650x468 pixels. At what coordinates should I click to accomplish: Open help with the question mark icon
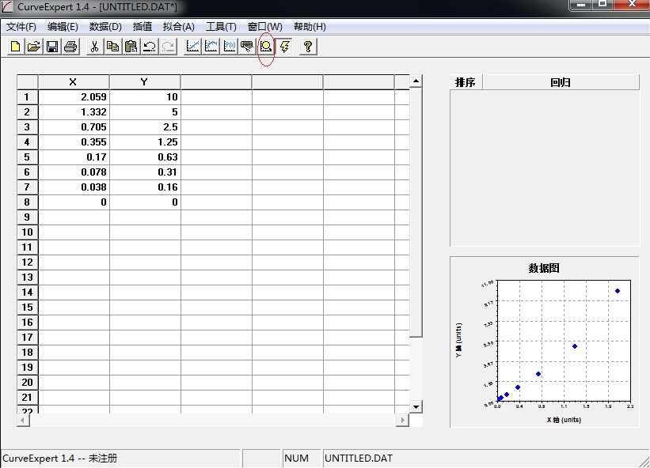pos(308,47)
